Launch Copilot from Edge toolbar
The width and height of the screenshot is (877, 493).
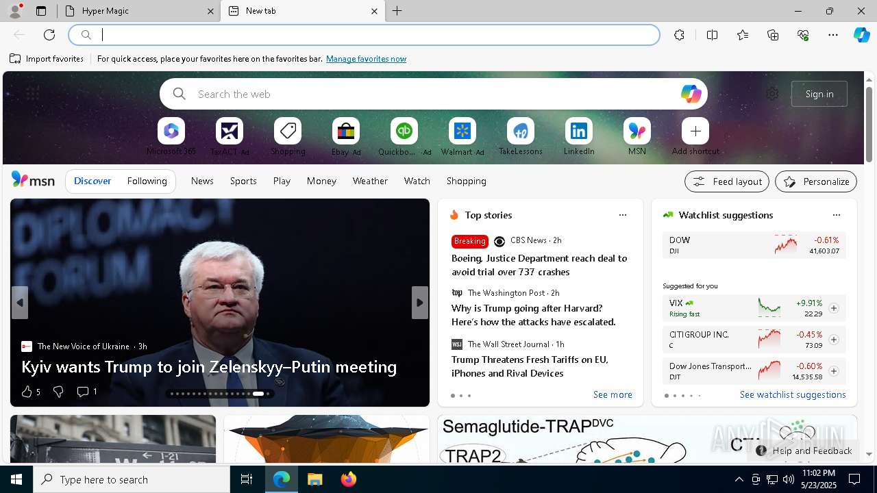pyautogui.click(x=861, y=35)
